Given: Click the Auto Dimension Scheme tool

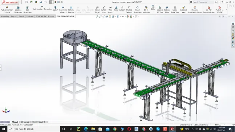Looking at the screenshot, I should [x=7, y=10].
